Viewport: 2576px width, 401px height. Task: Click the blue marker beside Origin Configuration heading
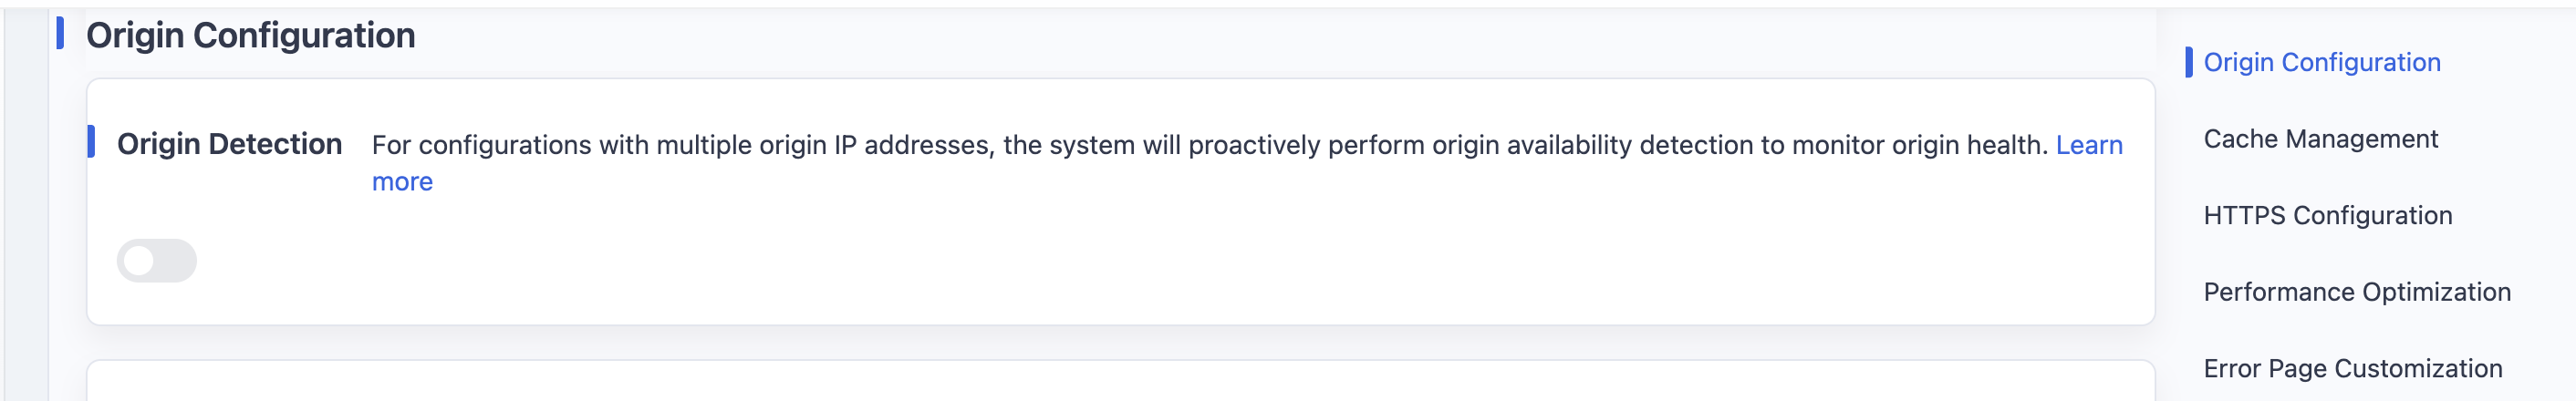(x=60, y=33)
